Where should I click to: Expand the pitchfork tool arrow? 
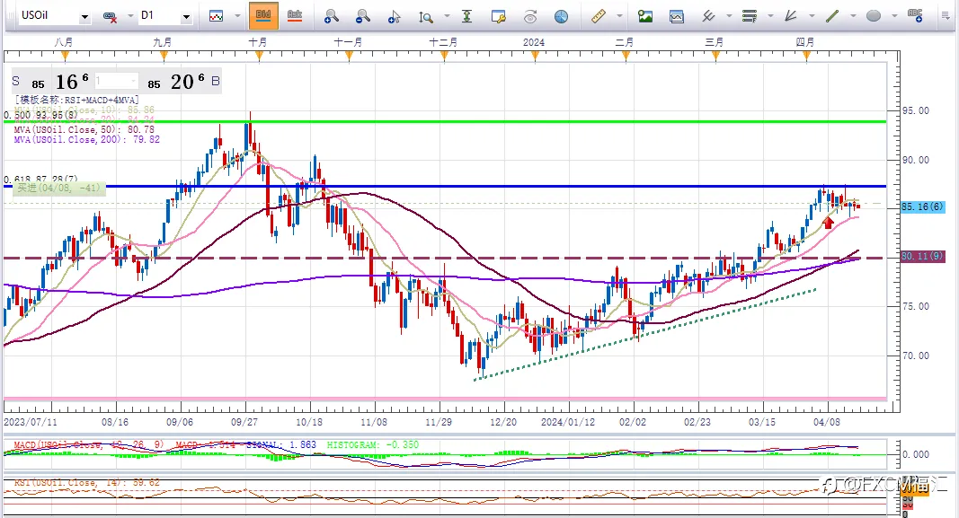point(728,16)
